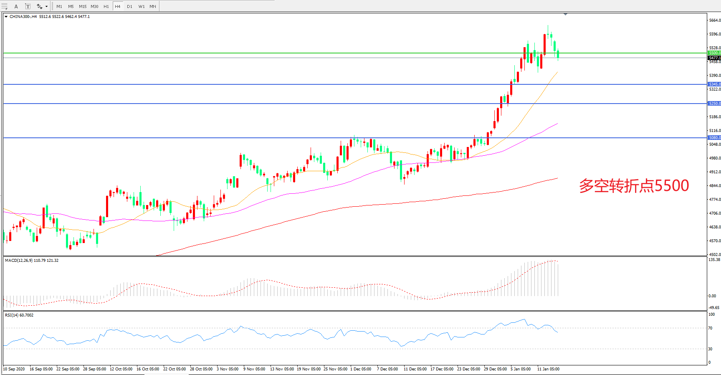Image resolution: width=721 pixels, height=375 pixels.
Task: Switch to M1 timeframe
Action: click(59, 6)
